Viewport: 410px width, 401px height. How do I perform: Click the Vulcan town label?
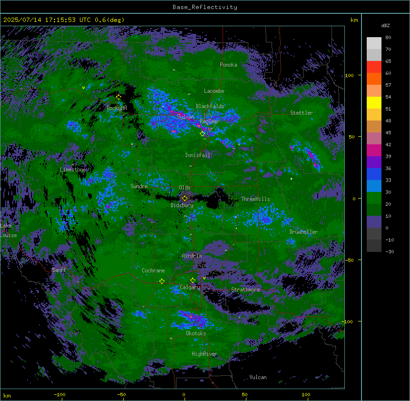click(x=258, y=377)
